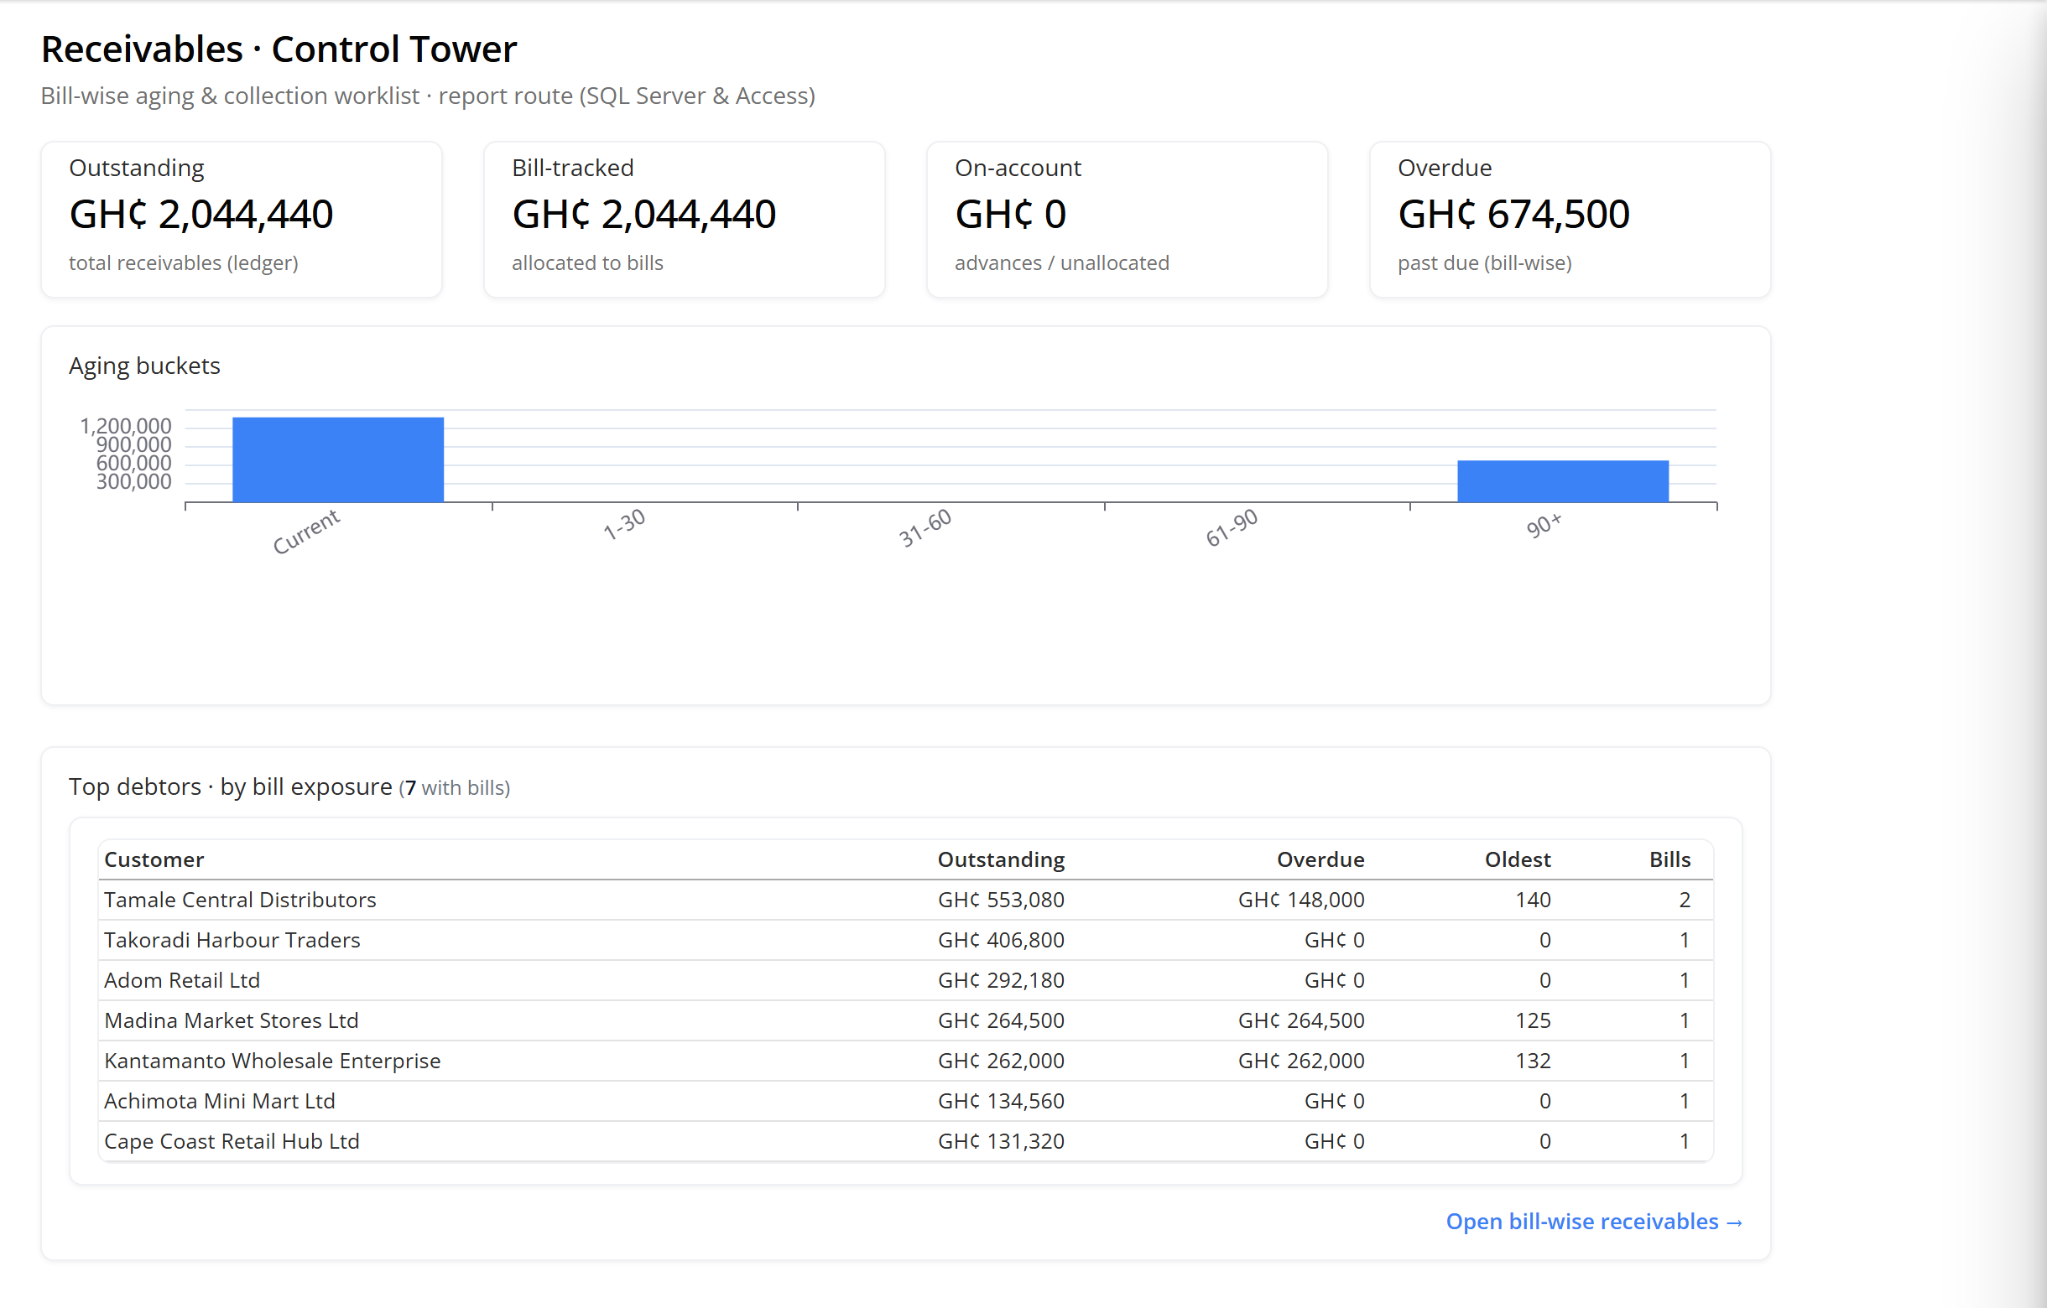Select the Overdue GH₵ 674,500 card
The height and width of the screenshot is (1308, 2047).
1570,219
